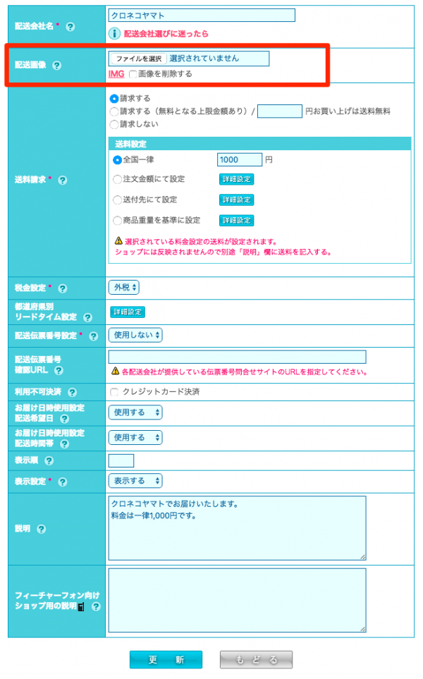Click help icon next to 送料請求
The image size is (423, 679).
click(62, 180)
